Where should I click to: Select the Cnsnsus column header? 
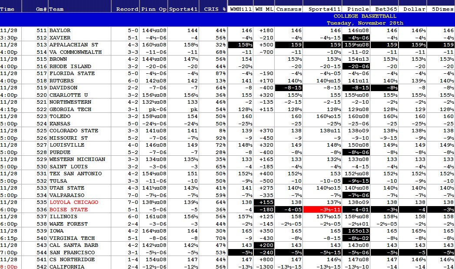click(289, 9)
